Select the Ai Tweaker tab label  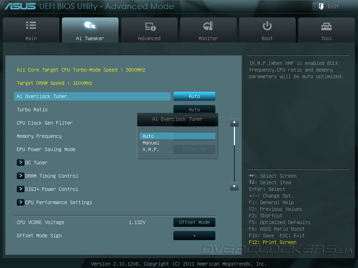90,38
